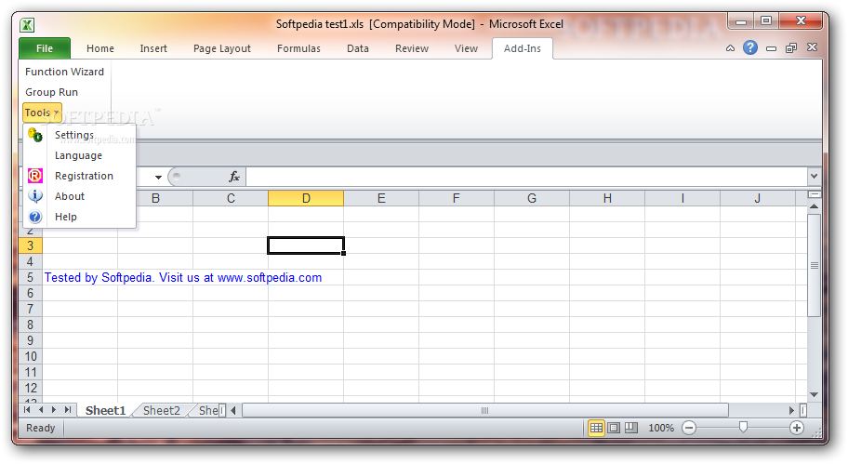Open Microsoft Excel Help blue question icon
The height and width of the screenshot is (464, 848).
(x=750, y=47)
